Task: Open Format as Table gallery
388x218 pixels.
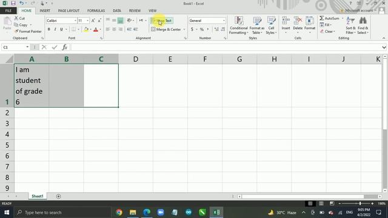Action: tap(257, 25)
